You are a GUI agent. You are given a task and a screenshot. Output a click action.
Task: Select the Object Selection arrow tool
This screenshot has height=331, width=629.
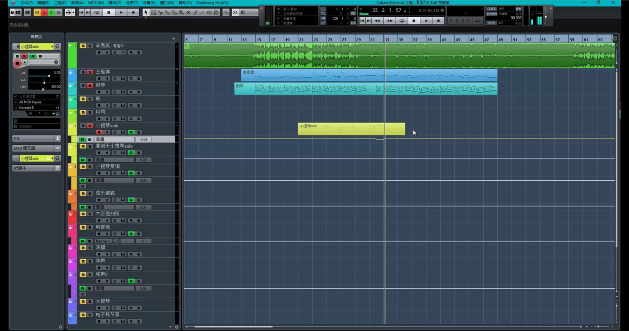[x=146, y=12]
